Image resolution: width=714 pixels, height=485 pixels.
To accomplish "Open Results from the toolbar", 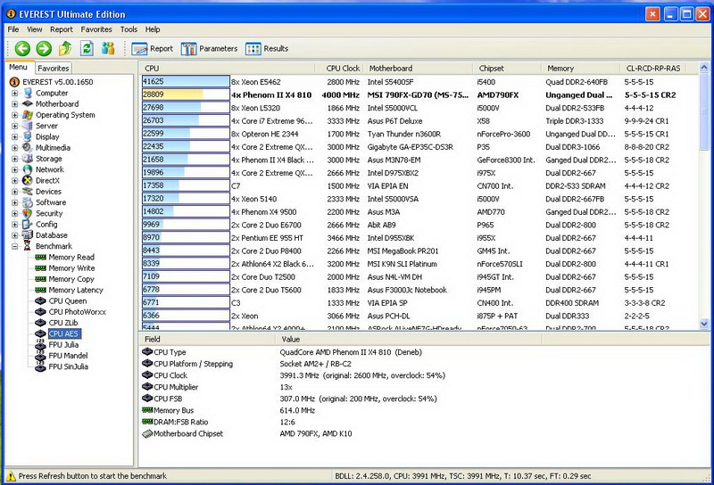I will (x=267, y=49).
